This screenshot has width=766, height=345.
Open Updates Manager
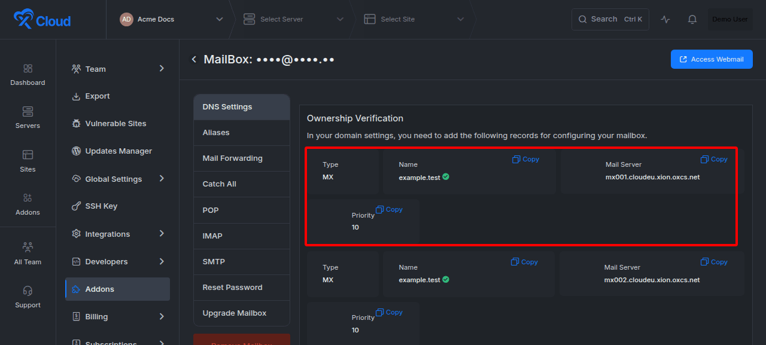click(x=117, y=151)
